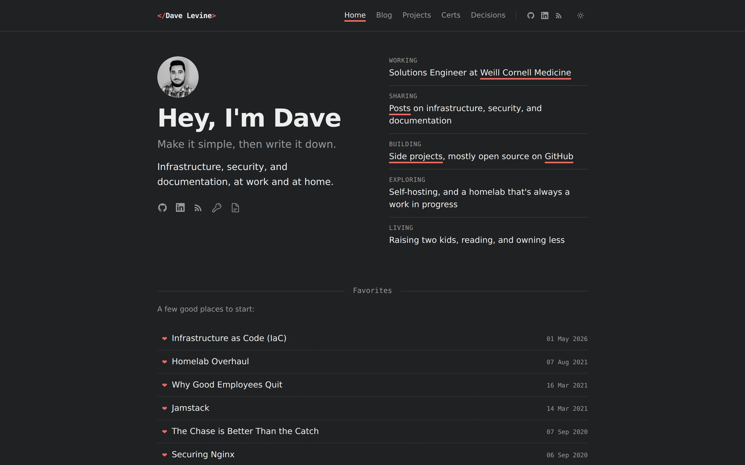Click the document icon below the intro text

coord(235,208)
